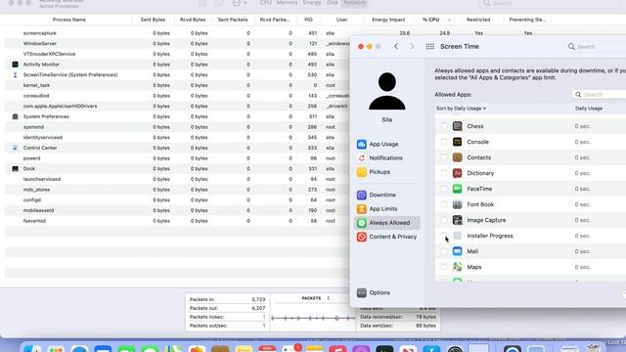Tick the Installer Progress allowed checkbox
The image size is (626, 352).
coord(444,236)
